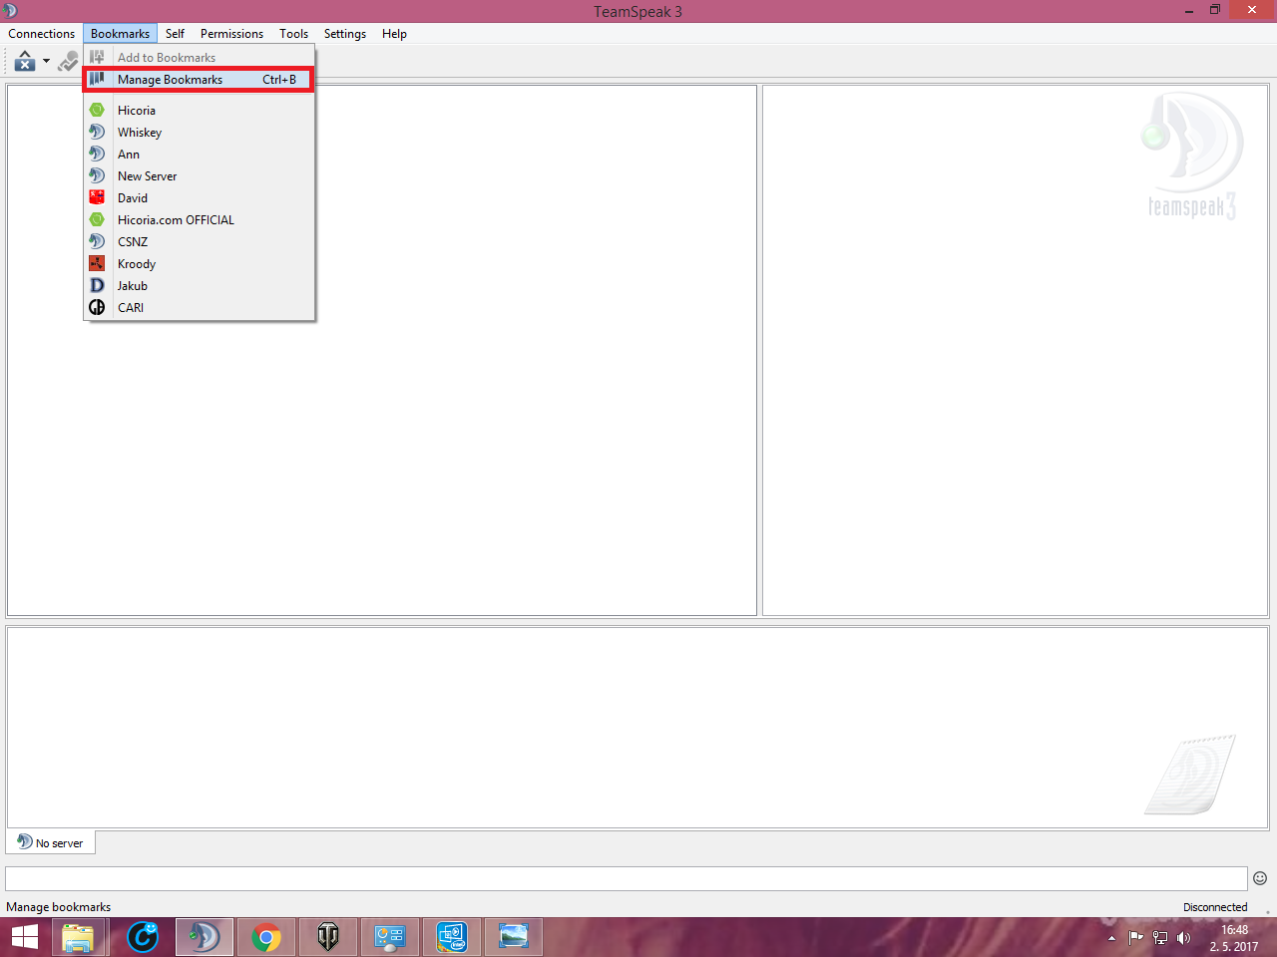The height and width of the screenshot is (957, 1277).
Task: Connect to the New Server bookmark
Action: coord(200,176)
